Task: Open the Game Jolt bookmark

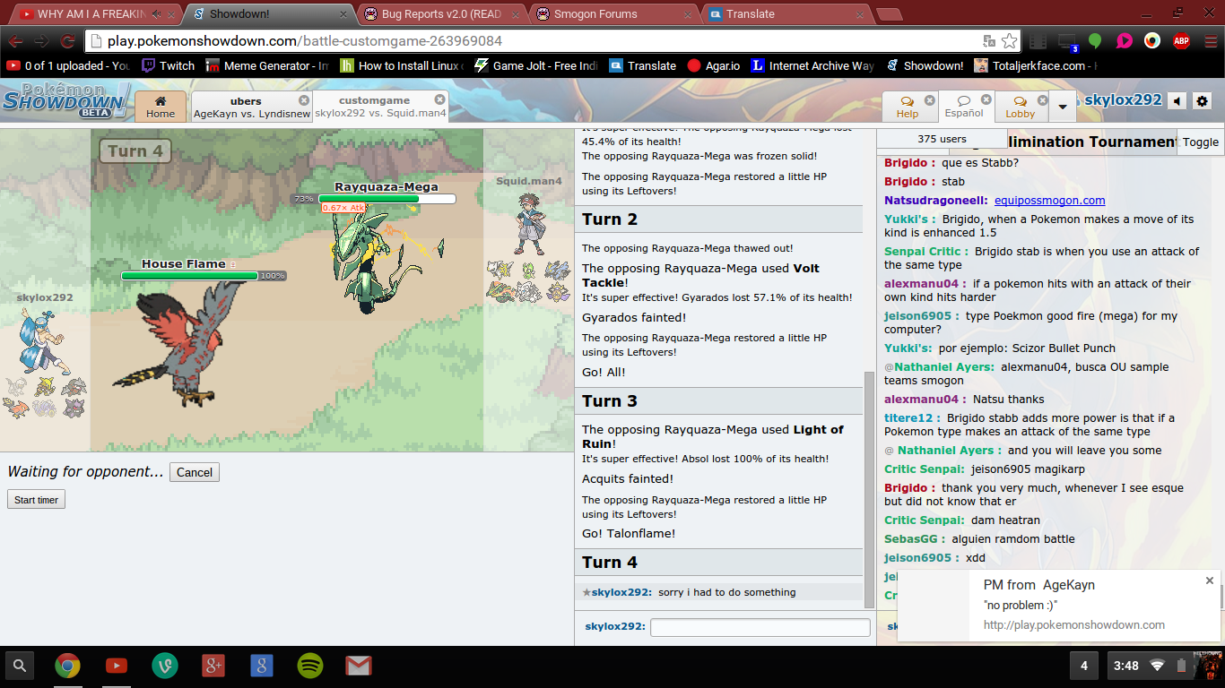Action: [536, 65]
